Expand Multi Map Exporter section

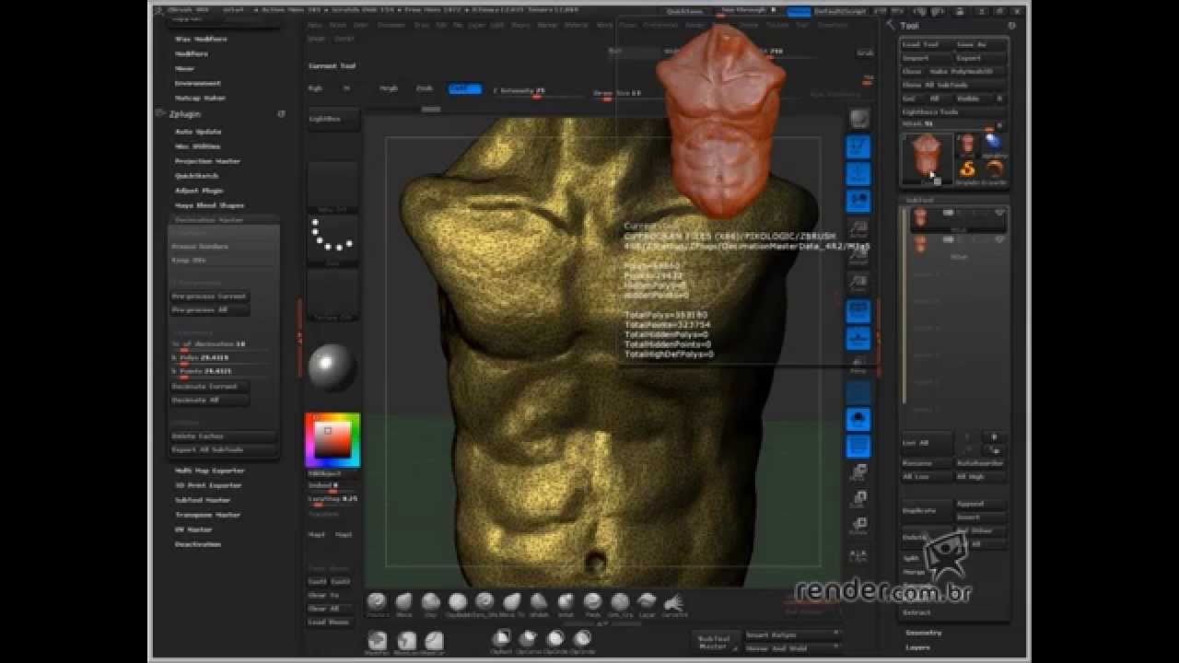click(209, 471)
